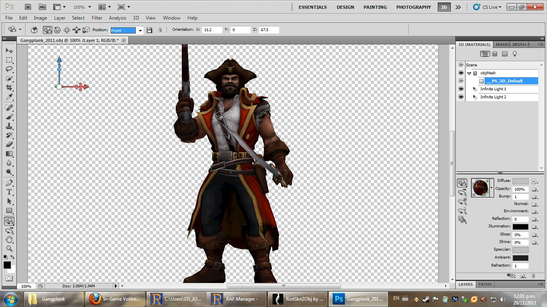
Task: Switch to the MASKS tab
Action: pos(502,44)
